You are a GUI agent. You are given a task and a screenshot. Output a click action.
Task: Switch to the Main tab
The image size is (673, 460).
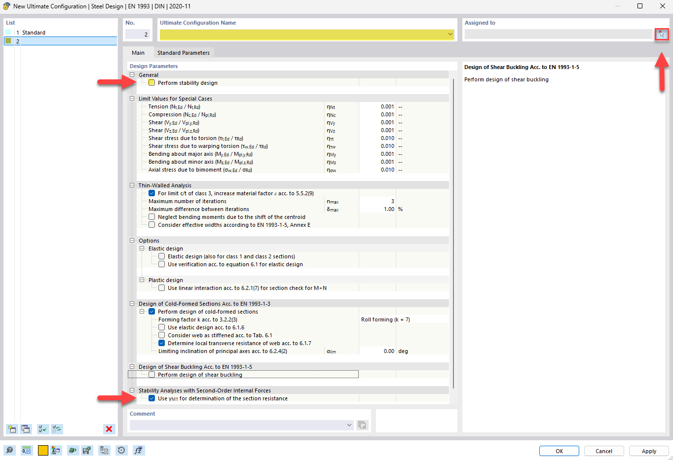[x=138, y=53]
